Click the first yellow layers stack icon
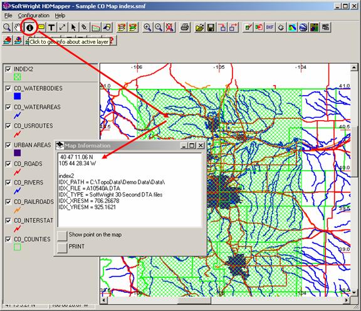361x311 pixels. 122,28
